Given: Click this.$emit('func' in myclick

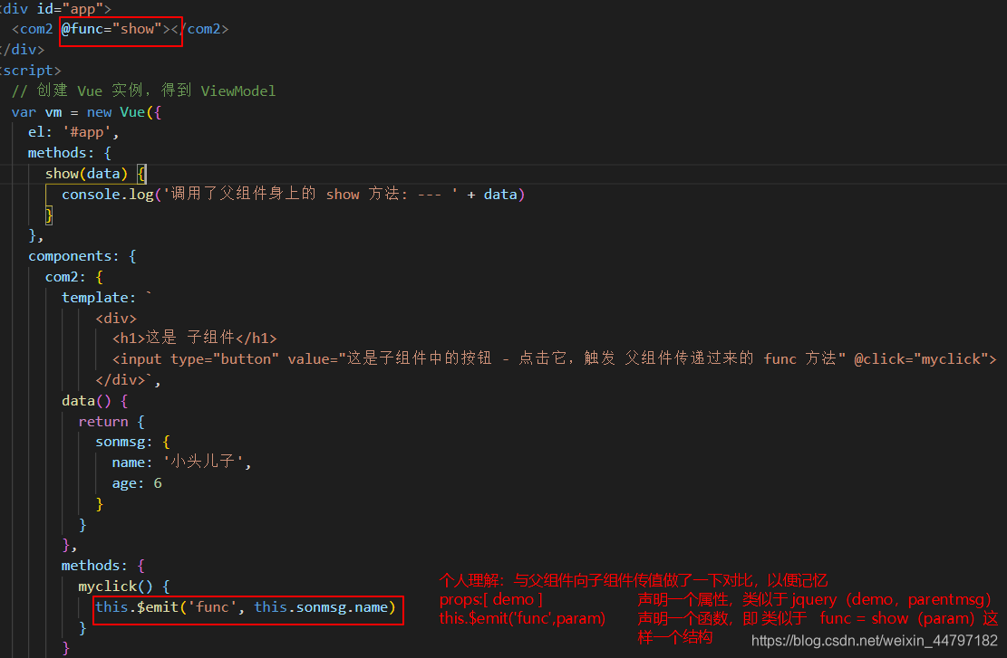Looking at the screenshot, I should click(166, 607).
